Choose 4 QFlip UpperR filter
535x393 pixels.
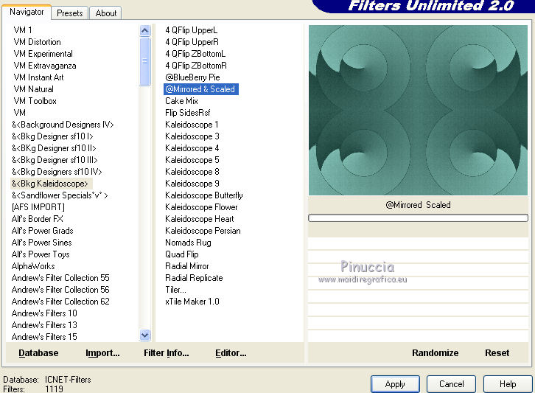(192, 42)
